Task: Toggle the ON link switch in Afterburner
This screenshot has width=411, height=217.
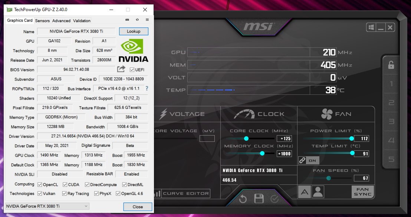Action: coord(312,160)
